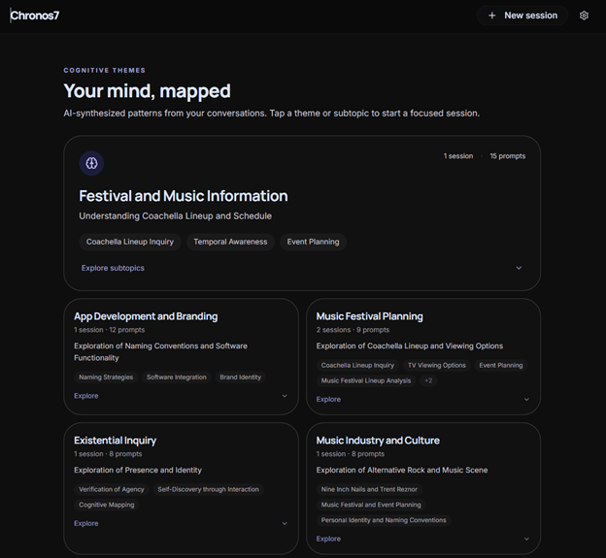Select Coachella Lineup Inquiry chip in Music Festival Planning
This screenshot has width=606, height=558.
[x=357, y=365]
